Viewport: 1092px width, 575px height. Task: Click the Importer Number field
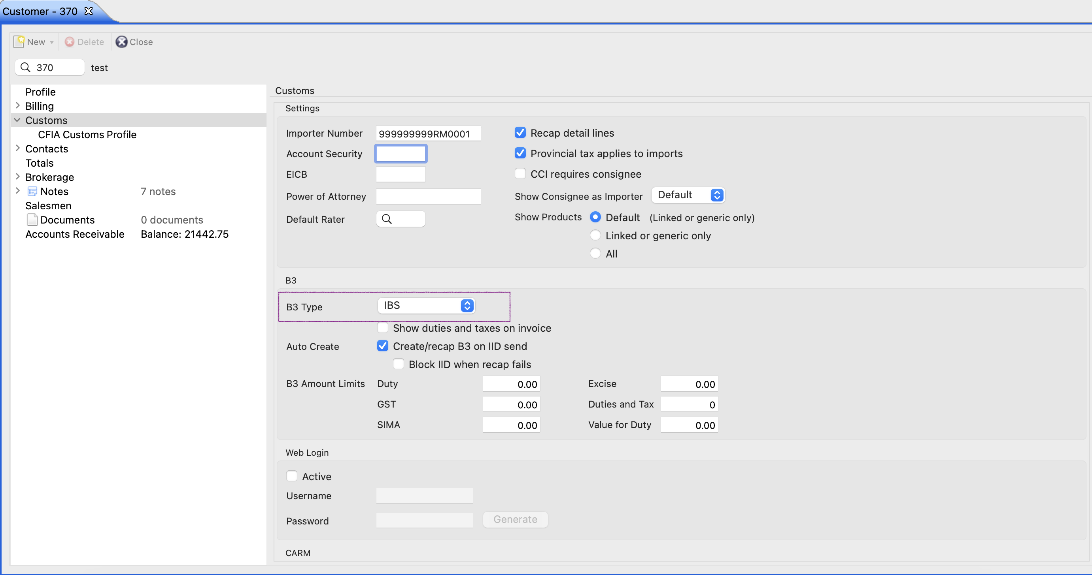[x=428, y=134]
